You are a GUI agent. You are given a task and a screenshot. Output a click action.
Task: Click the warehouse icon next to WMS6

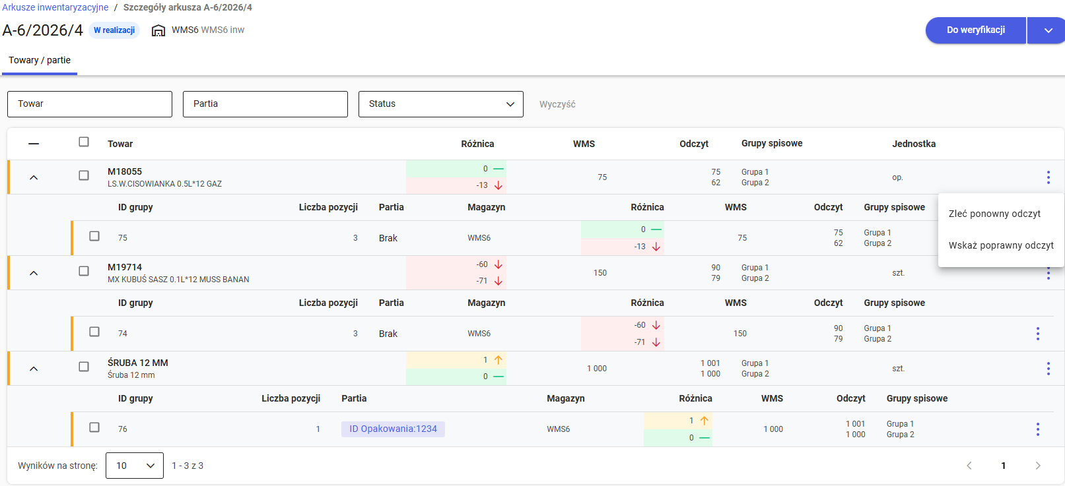[158, 30]
